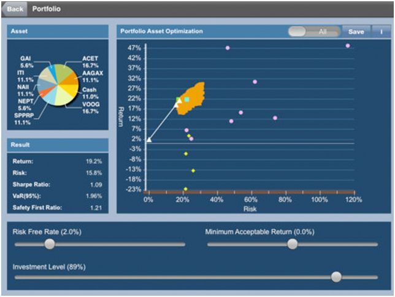This screenshot has width=395, height=297.
Task: Save the portfolio optimization
Action: [356, 31]
